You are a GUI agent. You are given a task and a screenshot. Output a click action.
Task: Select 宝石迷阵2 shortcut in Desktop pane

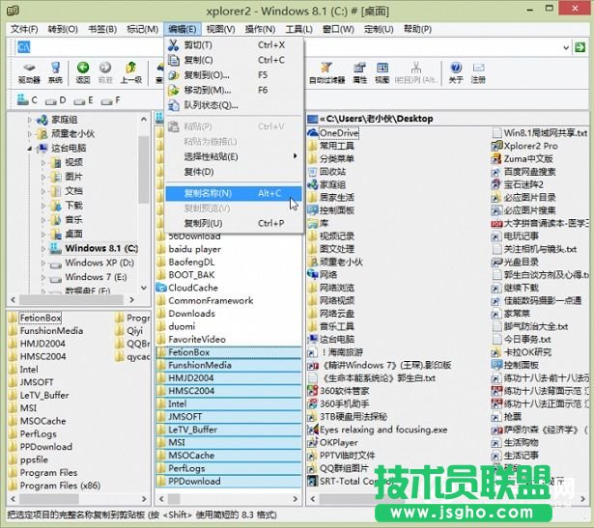[518, 184]
